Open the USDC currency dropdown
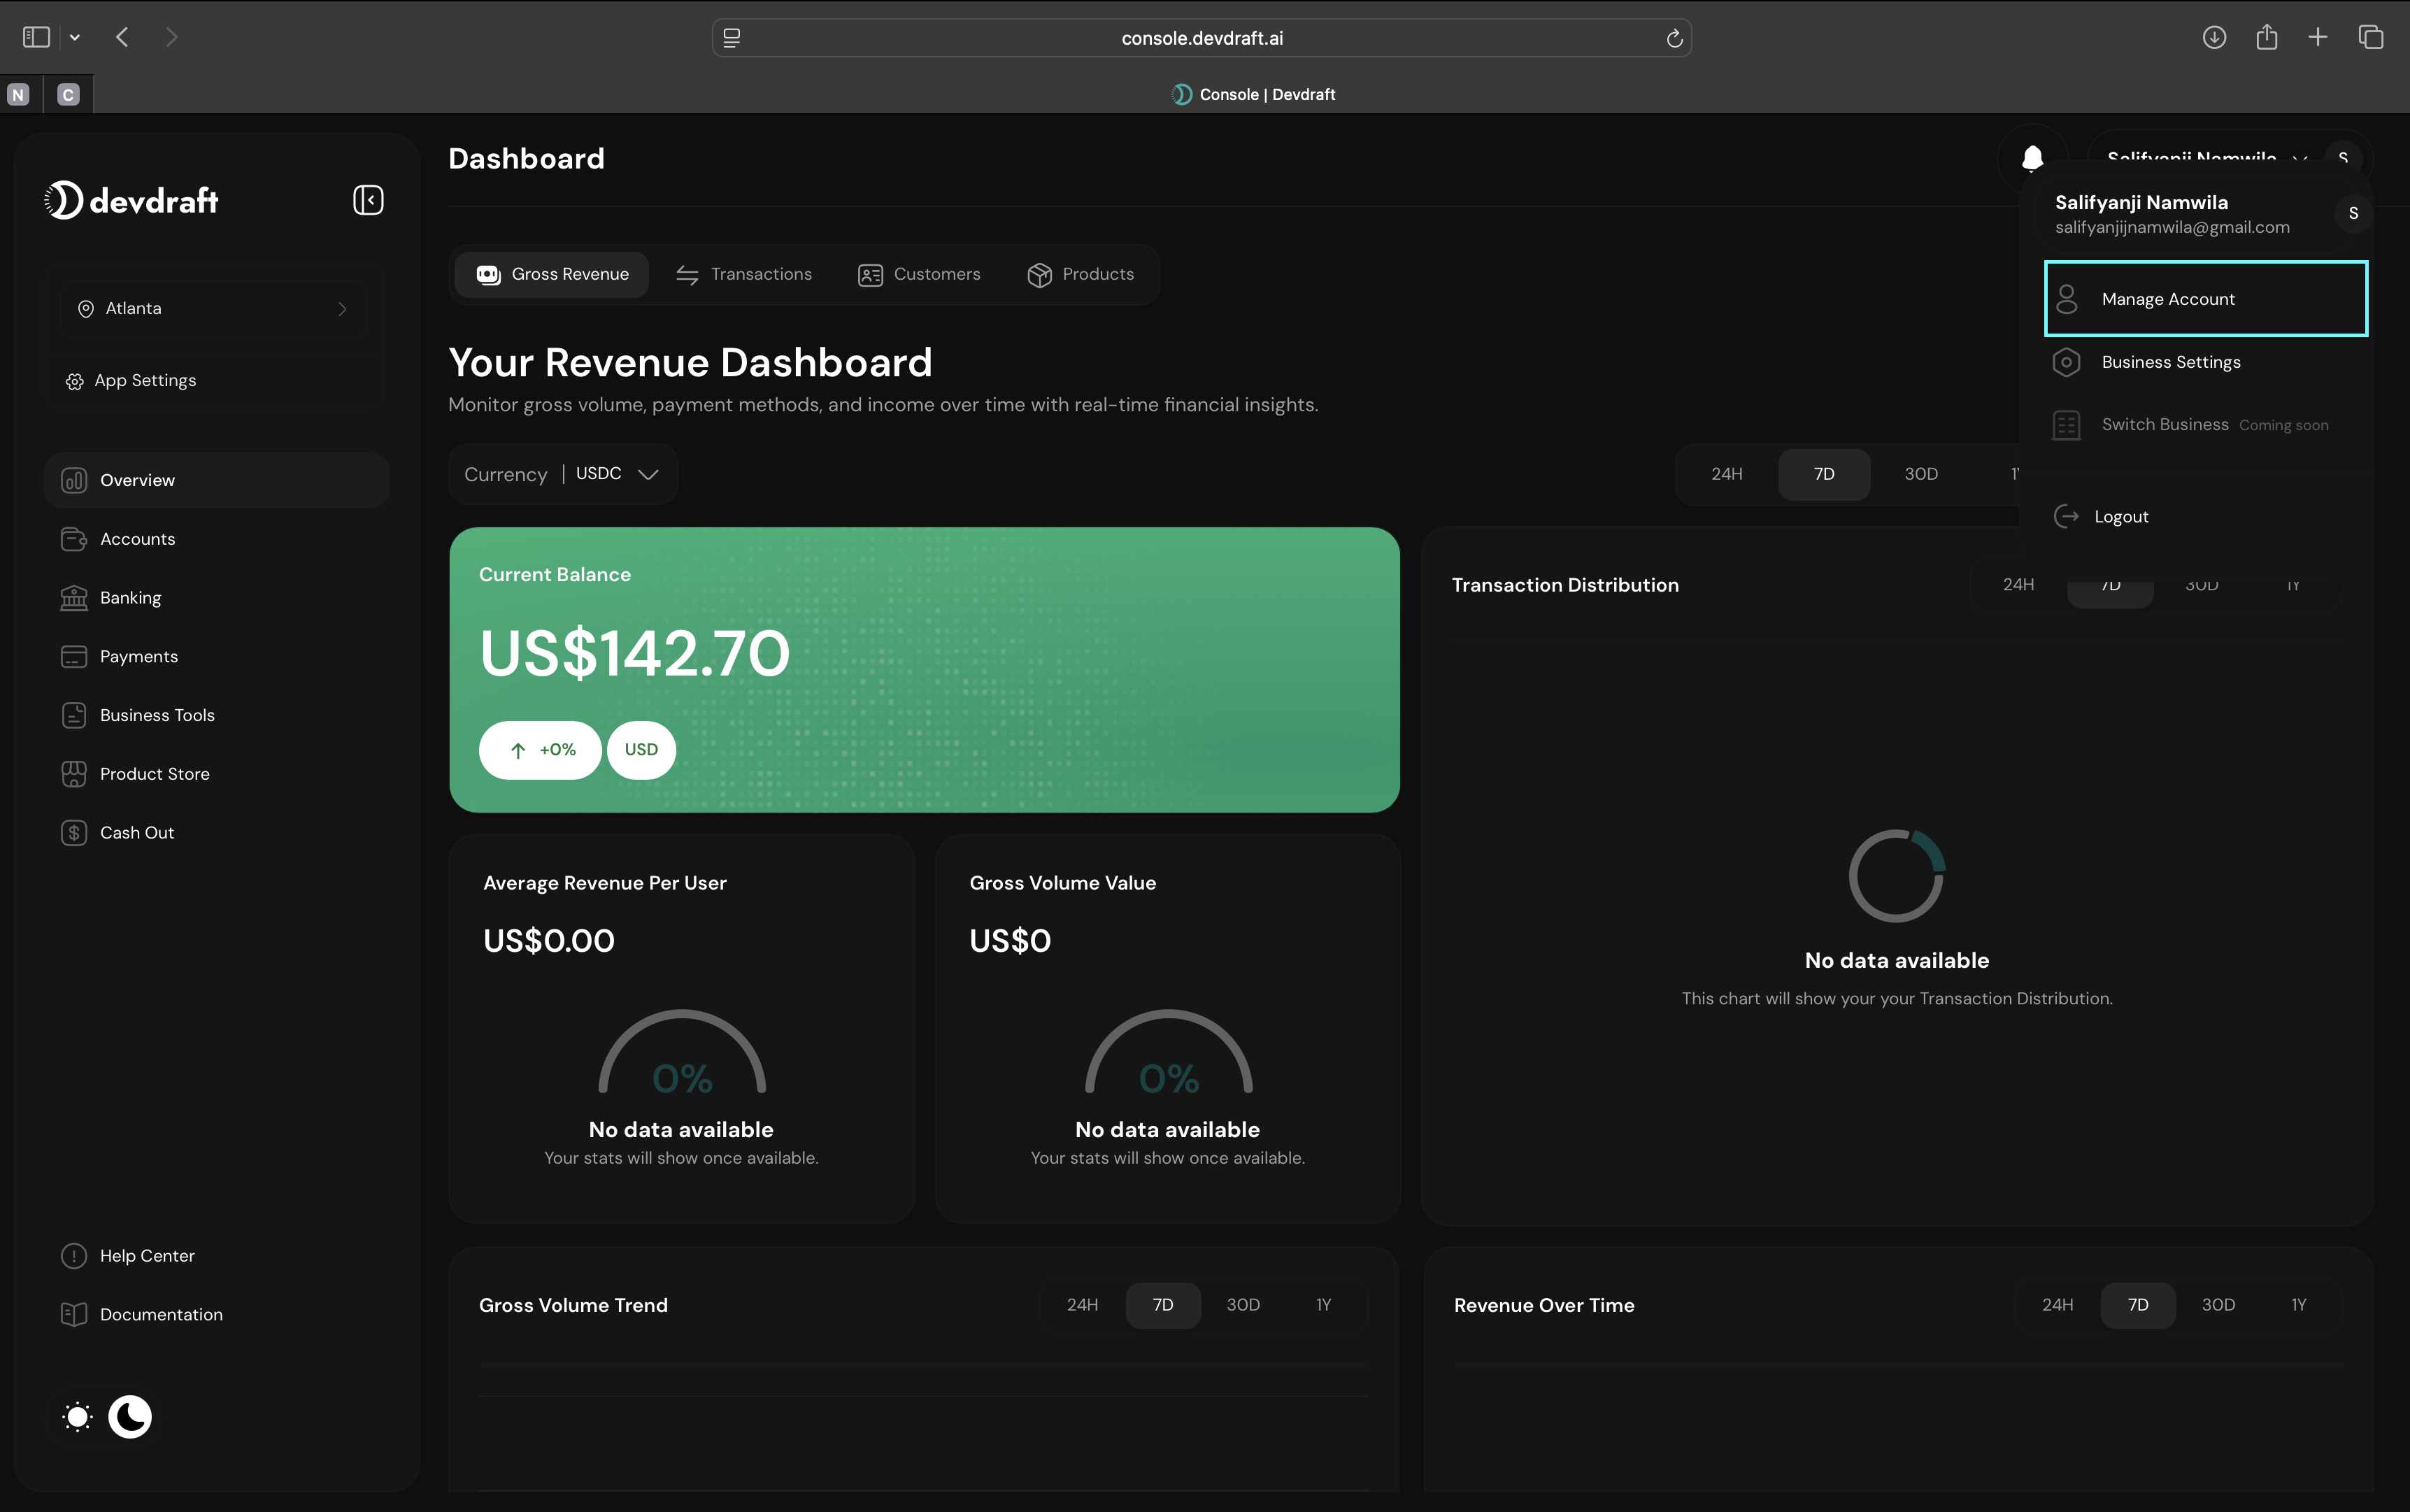The height and width of the screenshot is (1512, 2410). 612,474
